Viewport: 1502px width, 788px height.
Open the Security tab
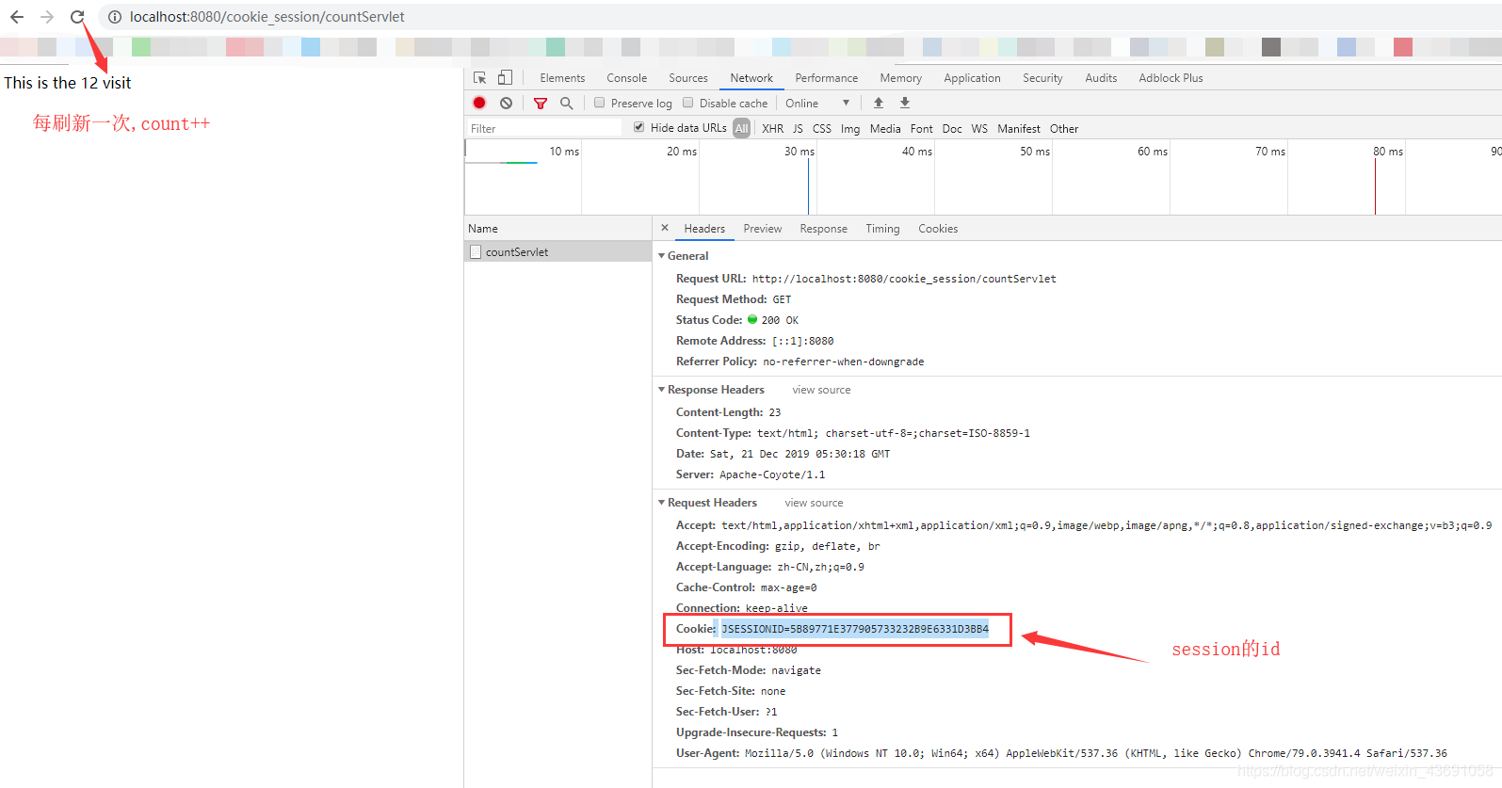click(1043, 78)
